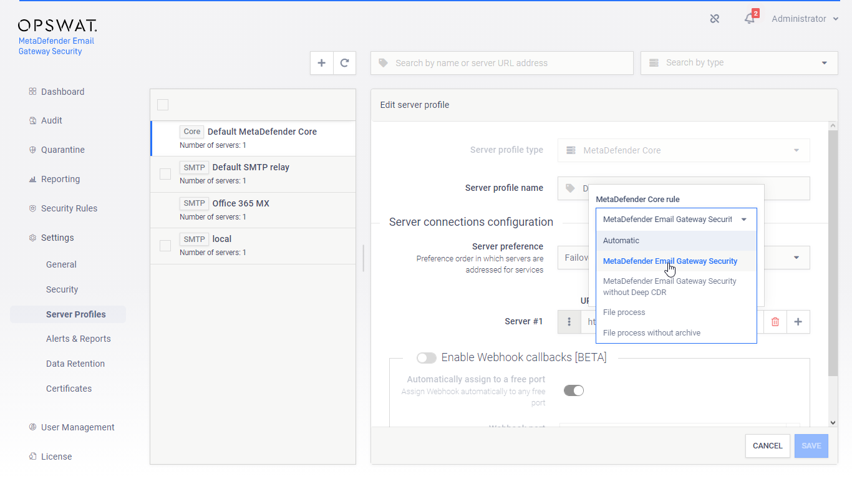Expand the Server preference dropdown arrow
This screenshot has height=479, width=852.
tap(796, 258)
